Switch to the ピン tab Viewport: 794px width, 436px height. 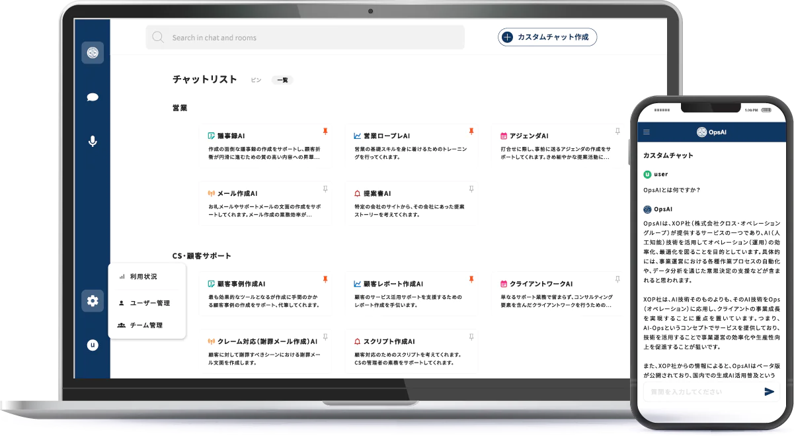pos(256,80)
